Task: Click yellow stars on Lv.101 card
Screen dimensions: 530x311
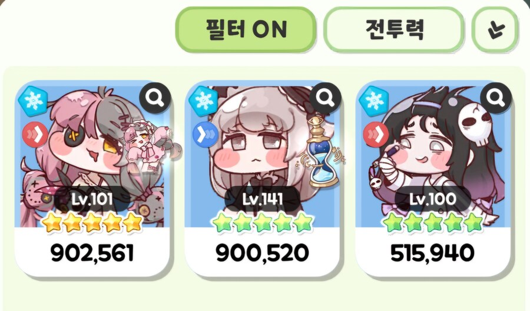Action: (x=92, y=223)
